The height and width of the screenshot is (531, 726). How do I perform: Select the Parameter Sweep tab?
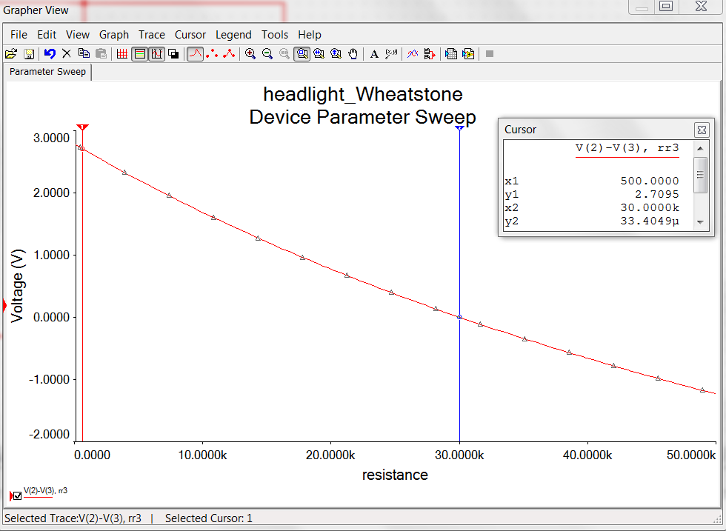(47, 72)
